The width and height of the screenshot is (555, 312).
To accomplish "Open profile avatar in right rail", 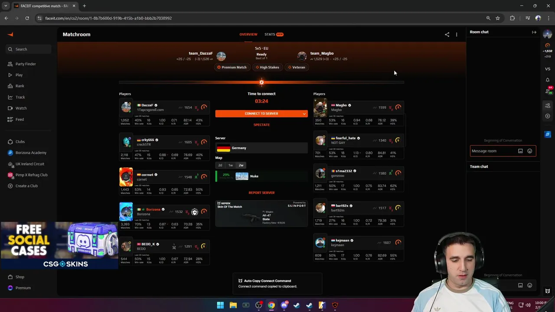I will pos(547,34).
